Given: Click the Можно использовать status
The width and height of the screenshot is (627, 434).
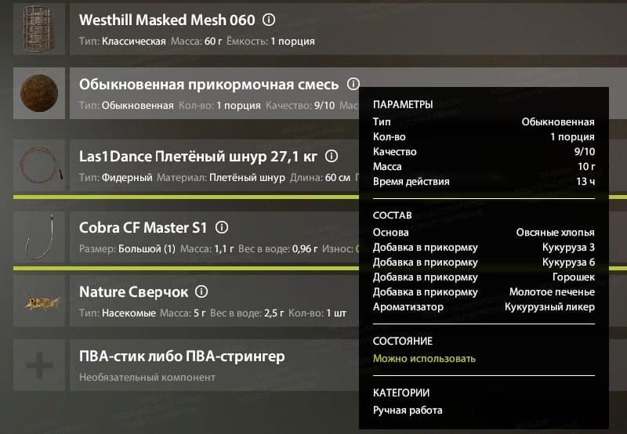Looking at the screenshot, I should click(x=424, y=359).
